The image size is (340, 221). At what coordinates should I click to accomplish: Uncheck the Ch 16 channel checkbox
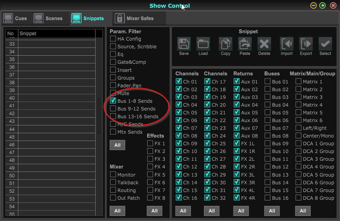pyautogui.click(x=179, y=198)
